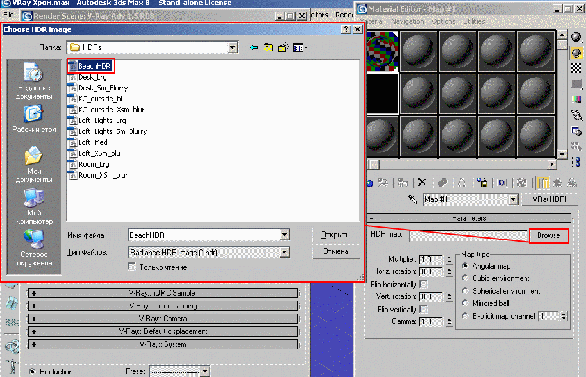Open the Папка folder dropdown

click(x=233, y=47)
